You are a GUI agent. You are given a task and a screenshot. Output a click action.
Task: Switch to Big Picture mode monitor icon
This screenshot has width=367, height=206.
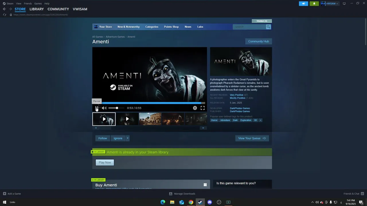pyautogui.click(x=344, y=3)
